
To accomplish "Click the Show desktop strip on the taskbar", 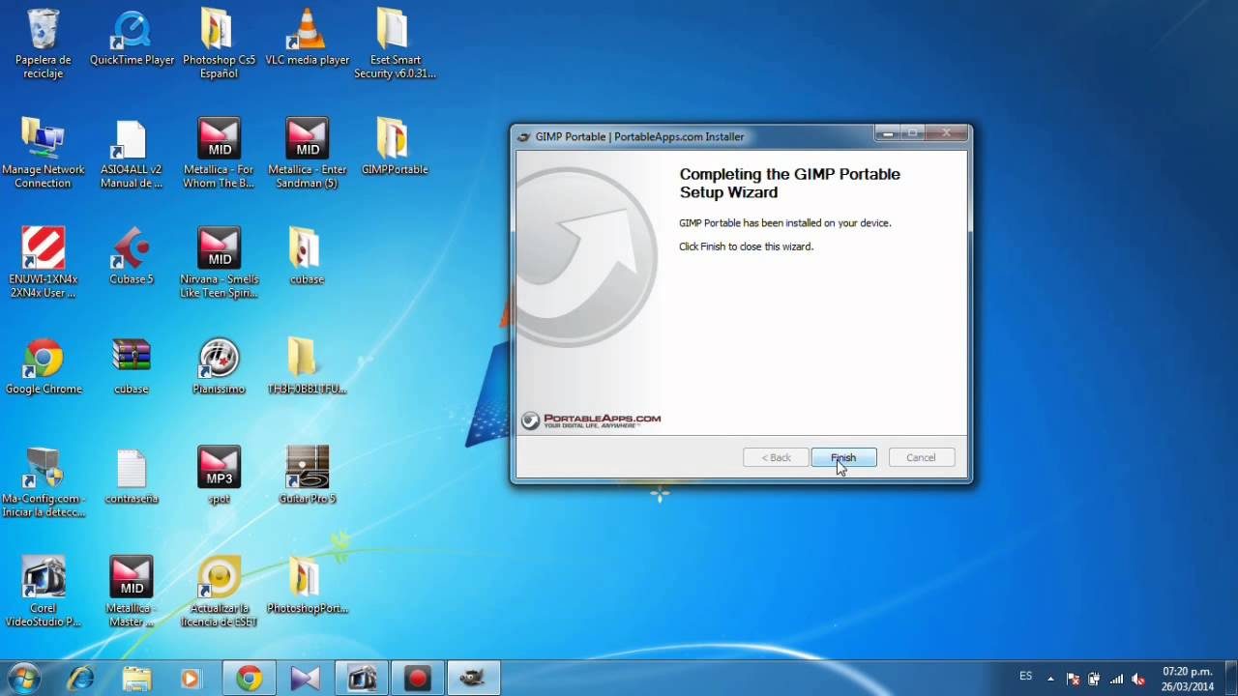I will coord(1230,679).
